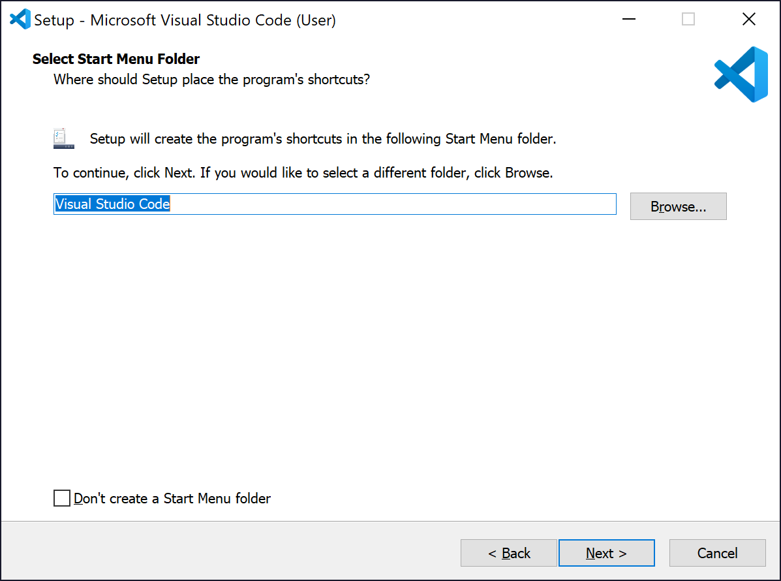This screenshot has height=581, width=781.
Task: Minimize the setup window
Action: [629, 20]
